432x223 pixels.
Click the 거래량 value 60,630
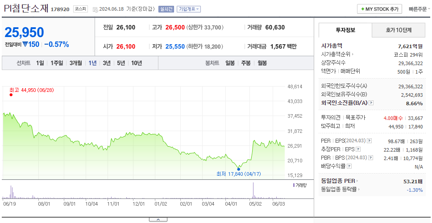275,28
